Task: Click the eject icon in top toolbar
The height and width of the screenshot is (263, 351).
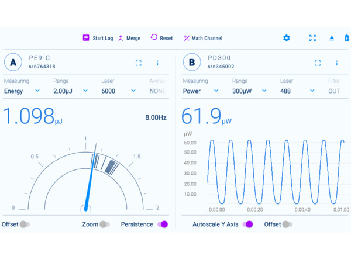Action: coord(332,38)
